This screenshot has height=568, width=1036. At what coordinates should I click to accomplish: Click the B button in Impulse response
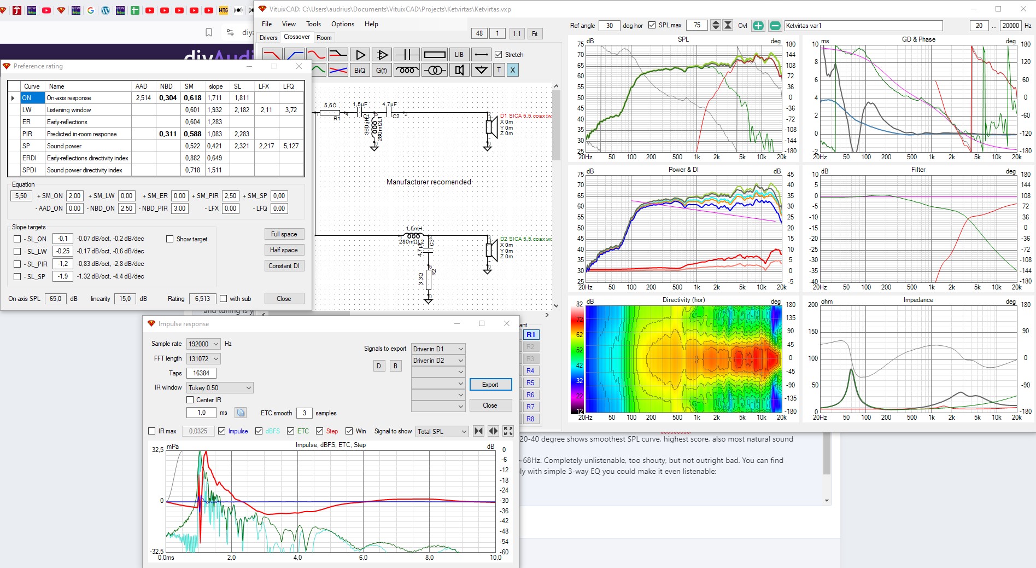click(x=395, y=366)
